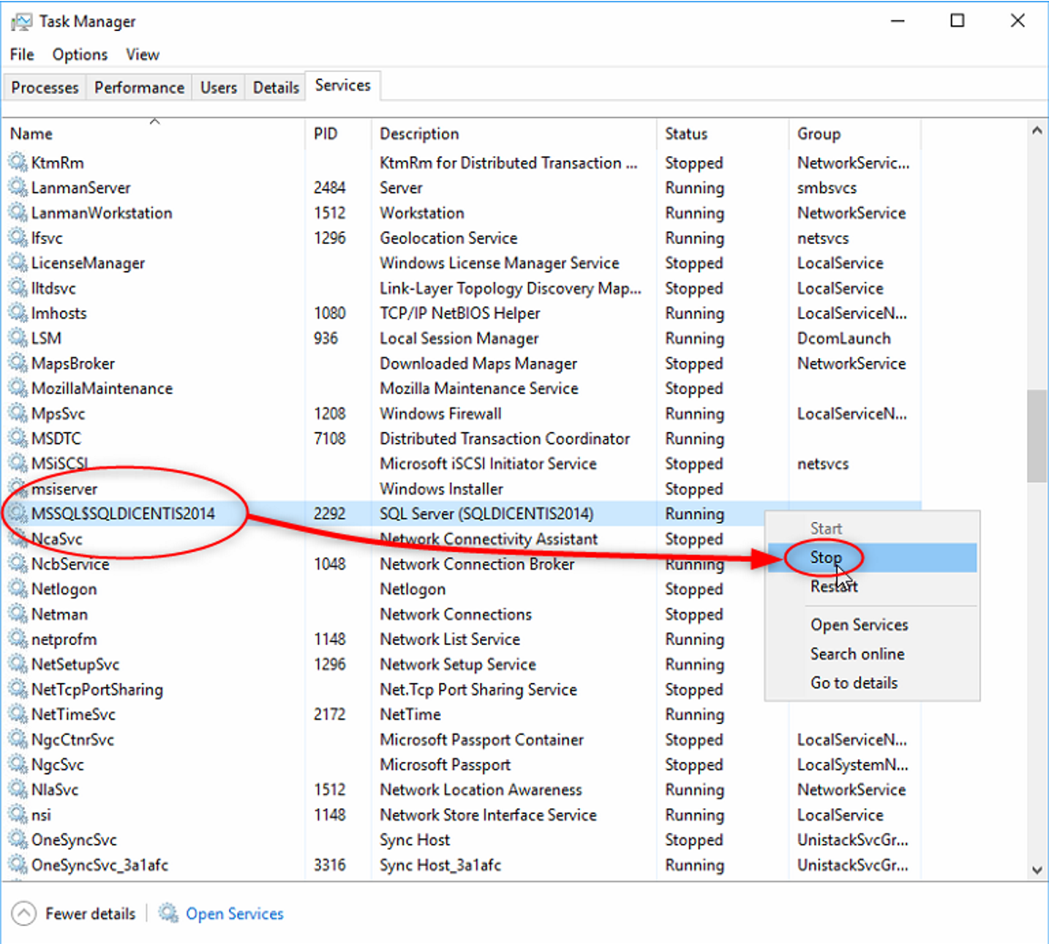The width and height of the screenshot is (1049, 944).
Task: Click the gear icon beside NlaSvc
Action: 17,789
